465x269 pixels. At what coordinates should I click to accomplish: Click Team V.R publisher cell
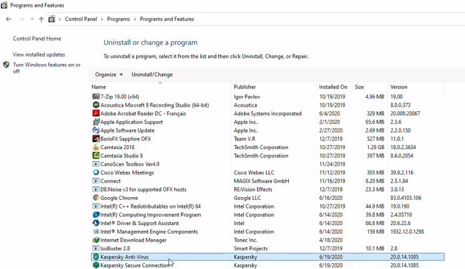coord(244,138)
